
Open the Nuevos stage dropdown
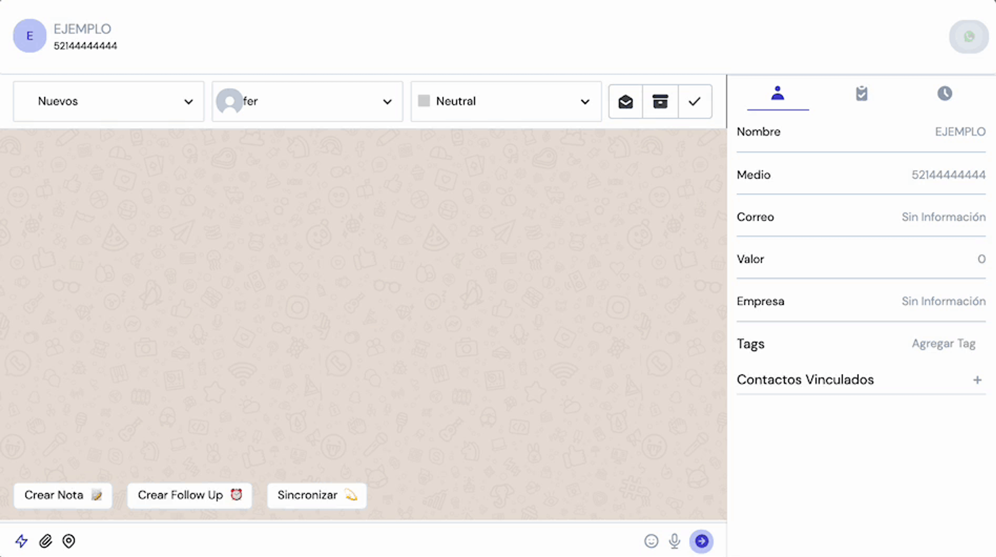108,101
